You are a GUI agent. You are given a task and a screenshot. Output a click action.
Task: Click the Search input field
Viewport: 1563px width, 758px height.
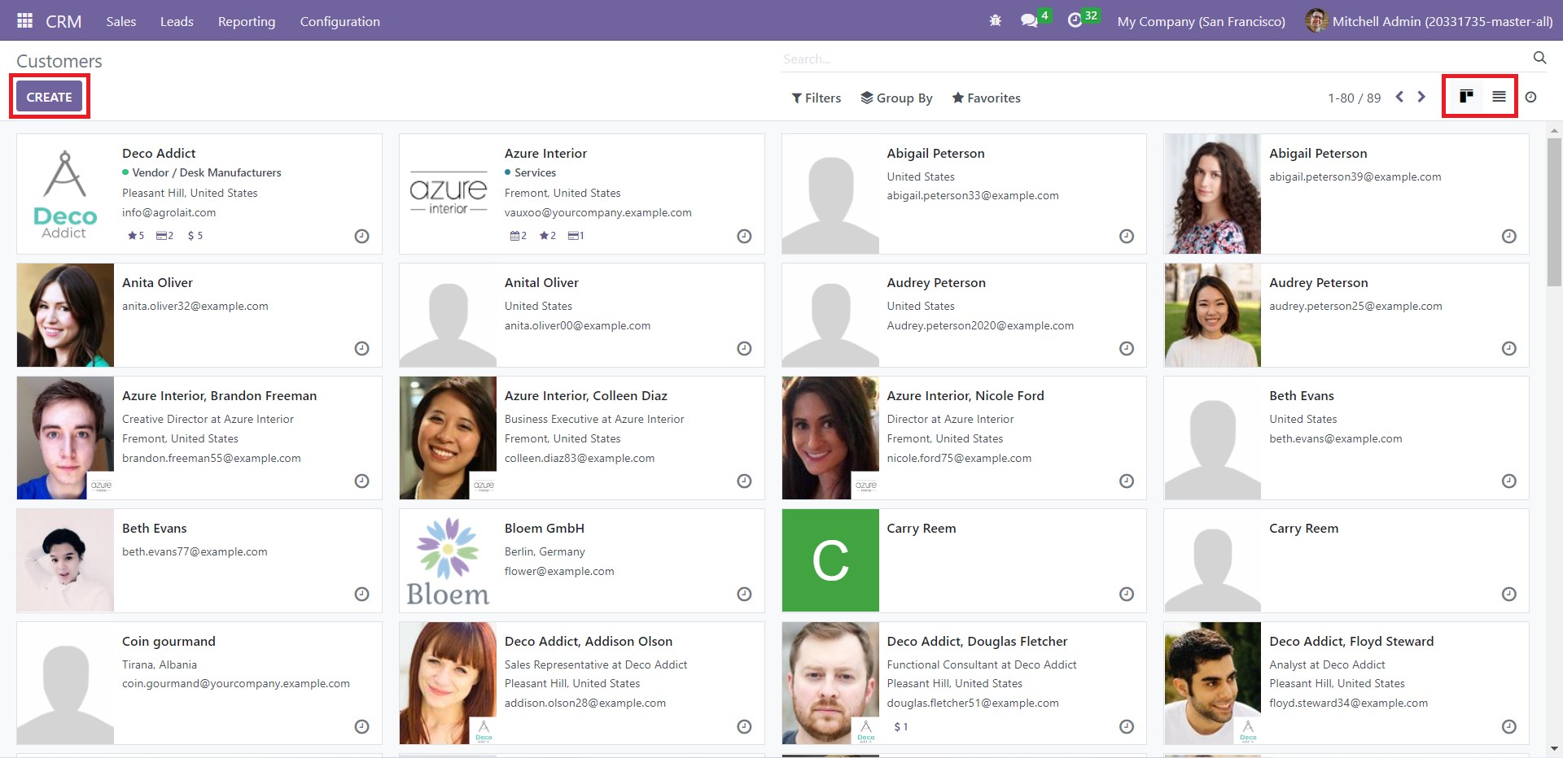tap(1154, 59)
